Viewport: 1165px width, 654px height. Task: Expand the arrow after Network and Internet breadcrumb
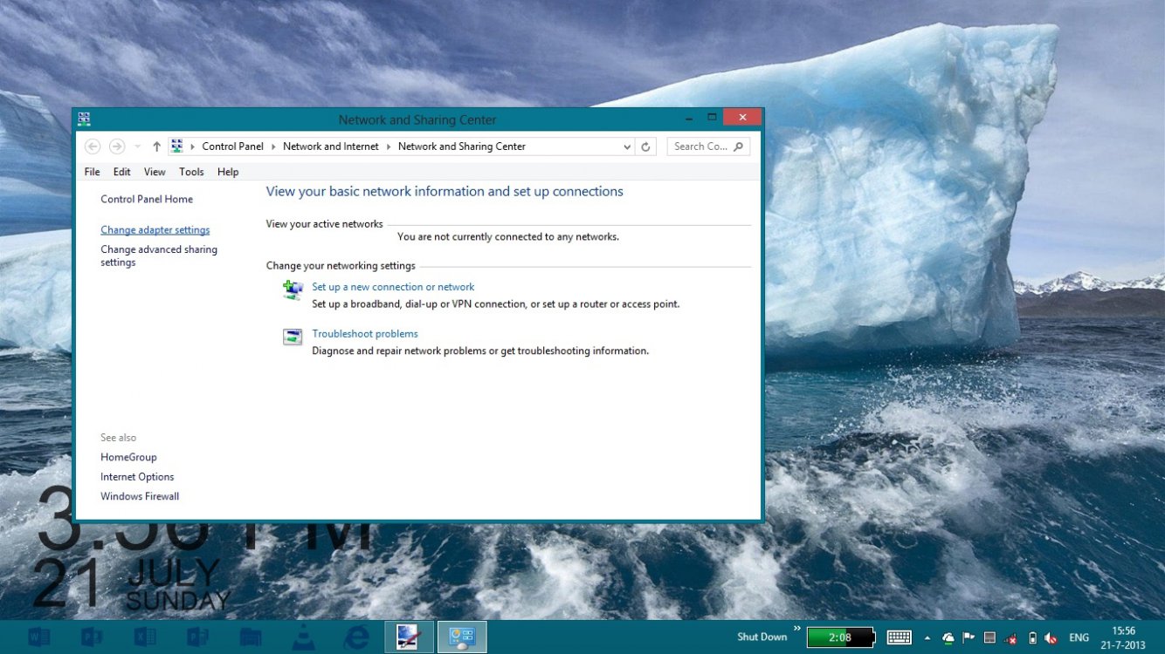click(389, 146)
